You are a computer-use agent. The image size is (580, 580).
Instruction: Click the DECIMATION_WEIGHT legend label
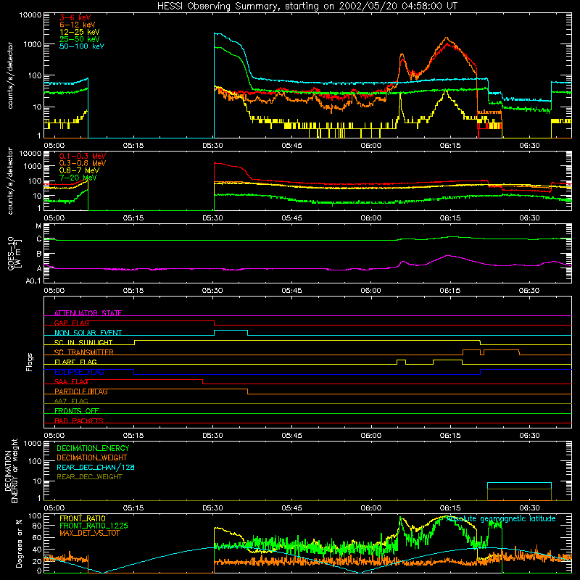point(92,458)
